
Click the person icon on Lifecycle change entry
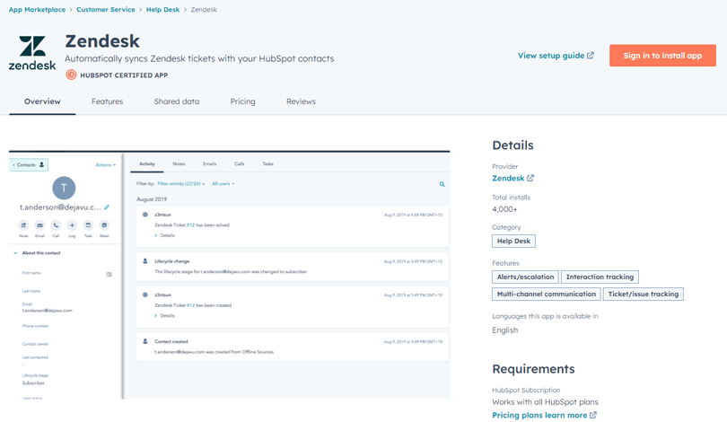[145, 261]
